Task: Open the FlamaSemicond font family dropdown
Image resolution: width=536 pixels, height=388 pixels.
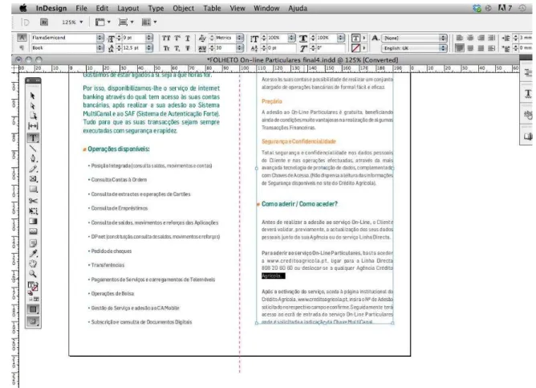Action: pos(100,38)
